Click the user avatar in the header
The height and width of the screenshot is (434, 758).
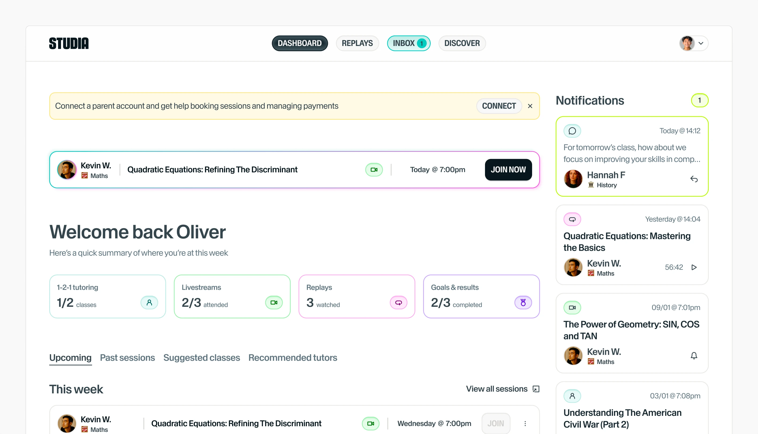click(687, 43)
